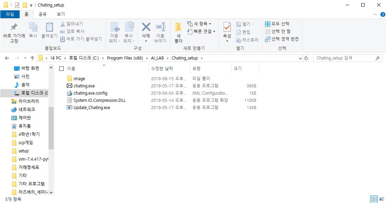
Task: Check the select-all checkbox beside 이름 column
Action: point(61,68)
